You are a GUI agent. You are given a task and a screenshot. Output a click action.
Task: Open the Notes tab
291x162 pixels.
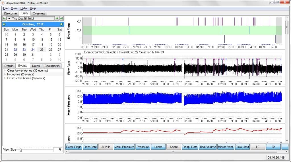(36, 66)
